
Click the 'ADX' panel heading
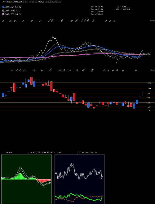point(59,153)
